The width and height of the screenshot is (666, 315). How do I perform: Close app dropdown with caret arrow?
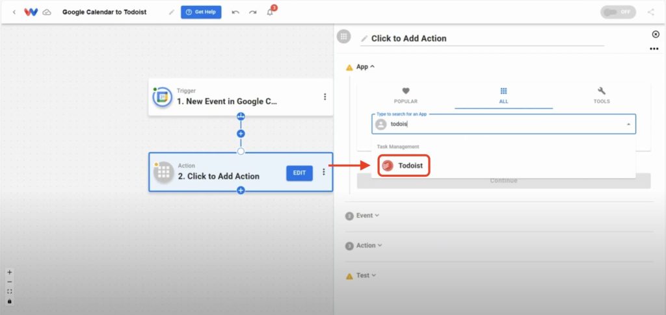click(x=628, y=125)
